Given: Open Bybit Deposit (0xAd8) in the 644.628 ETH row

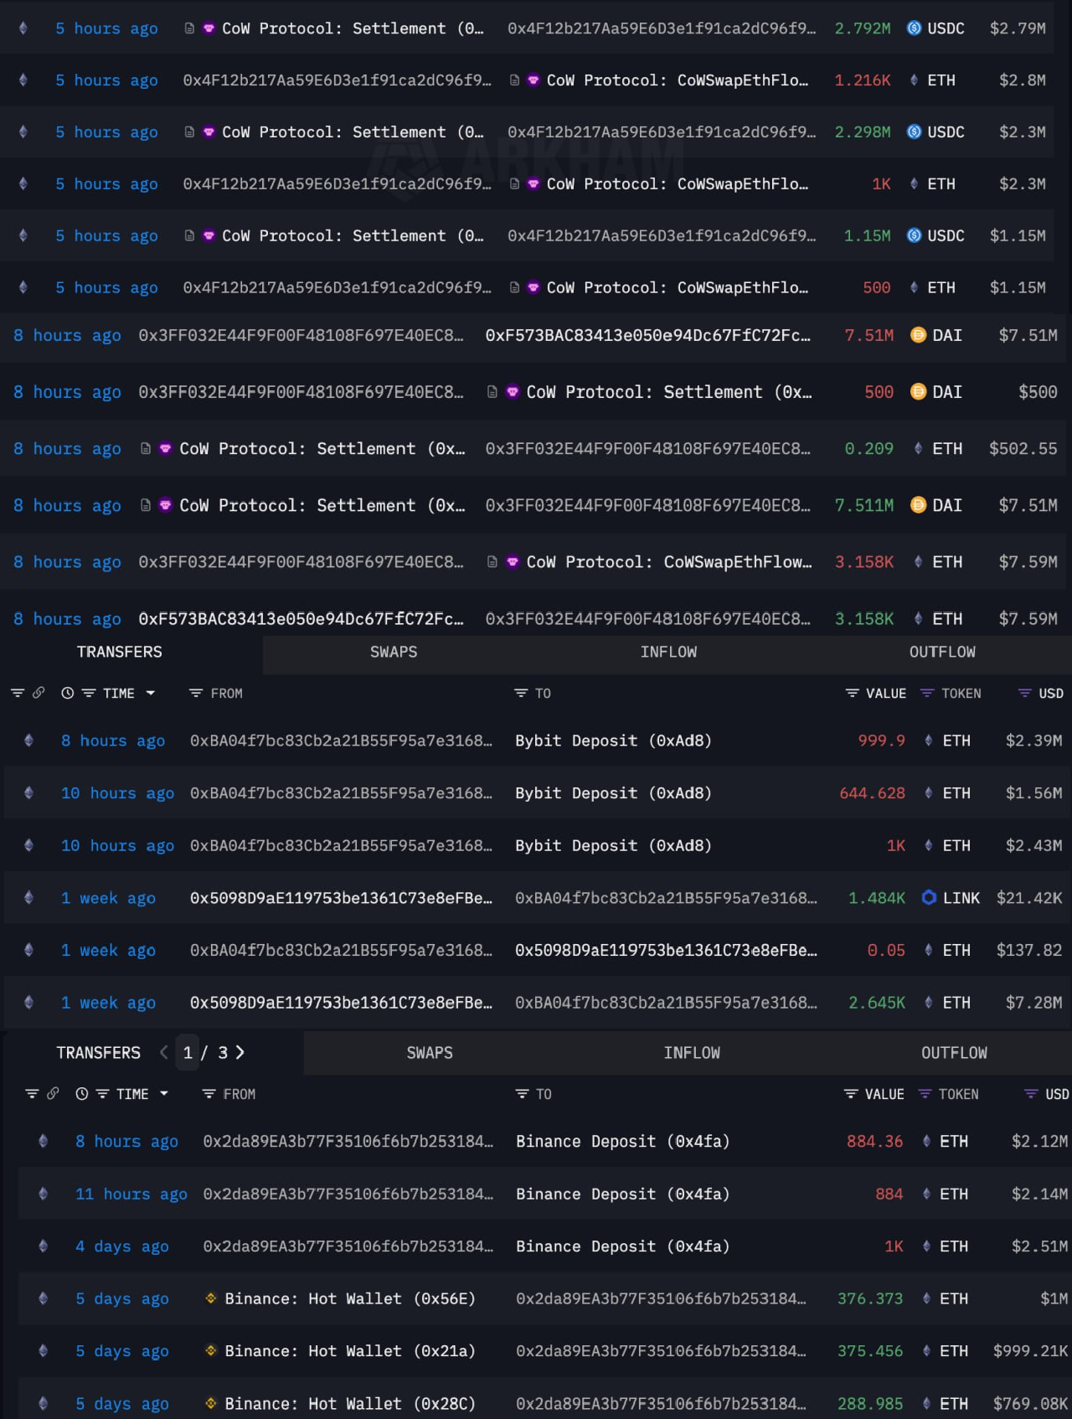Looking at the screenshot, I should point(613,793).
